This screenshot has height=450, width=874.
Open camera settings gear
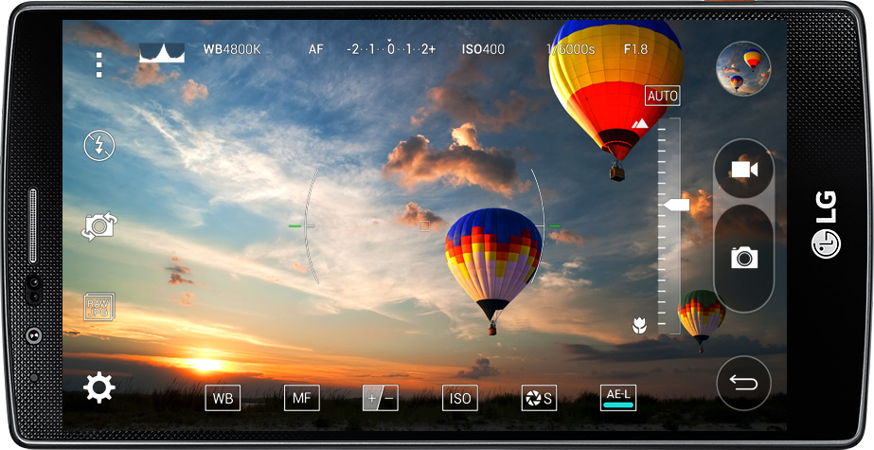[99, 387]
